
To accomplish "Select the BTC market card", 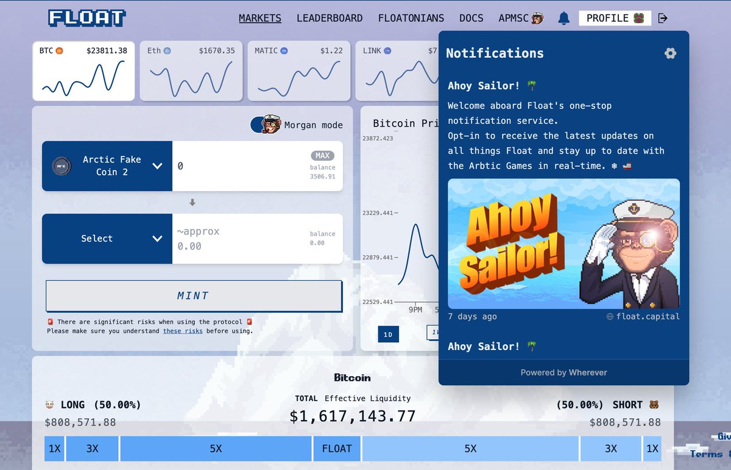I will (83, 71).
